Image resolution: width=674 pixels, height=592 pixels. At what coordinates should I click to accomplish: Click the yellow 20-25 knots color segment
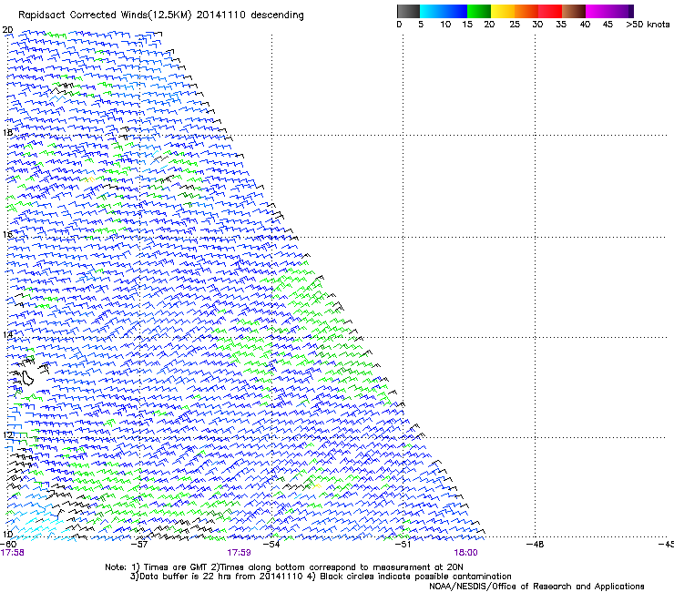(x=503, y=11)
